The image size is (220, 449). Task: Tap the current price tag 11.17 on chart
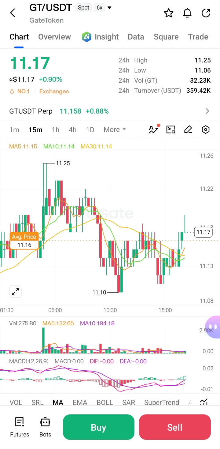(204, 232)
